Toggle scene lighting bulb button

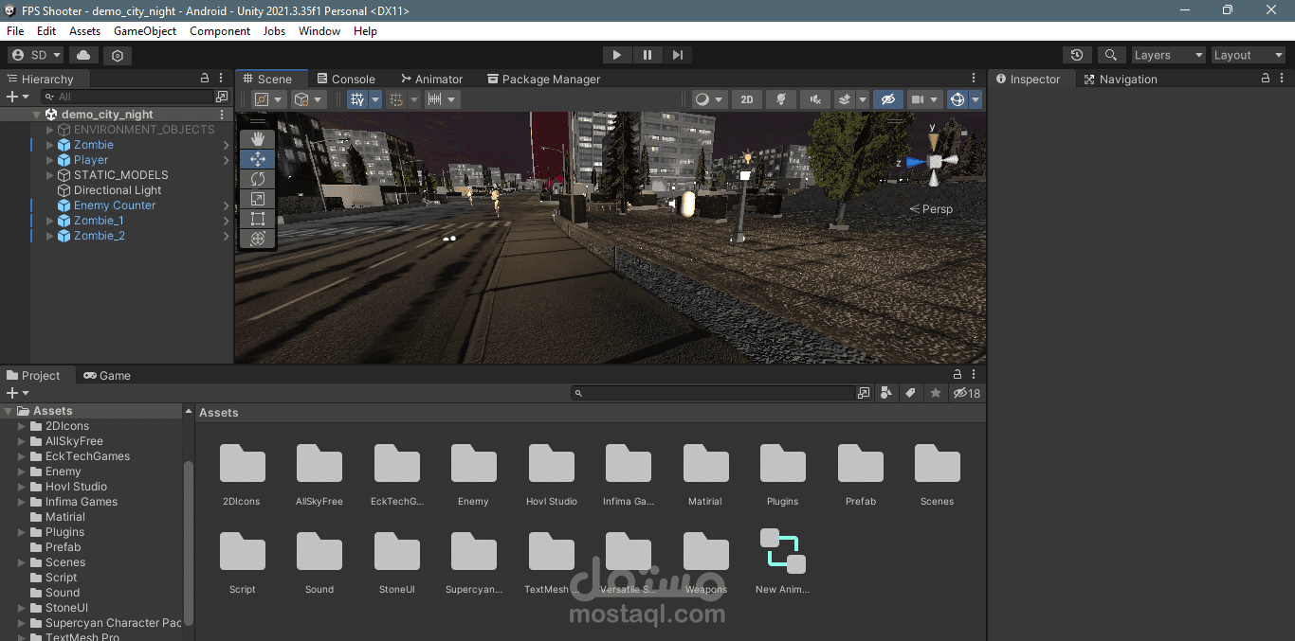(x=781, y=99)
